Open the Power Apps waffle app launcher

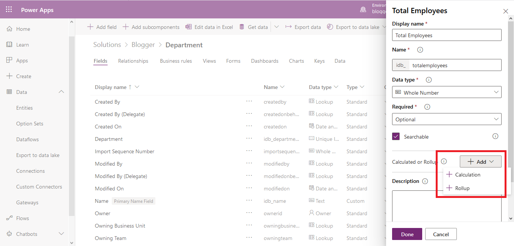tap(8, 9)
